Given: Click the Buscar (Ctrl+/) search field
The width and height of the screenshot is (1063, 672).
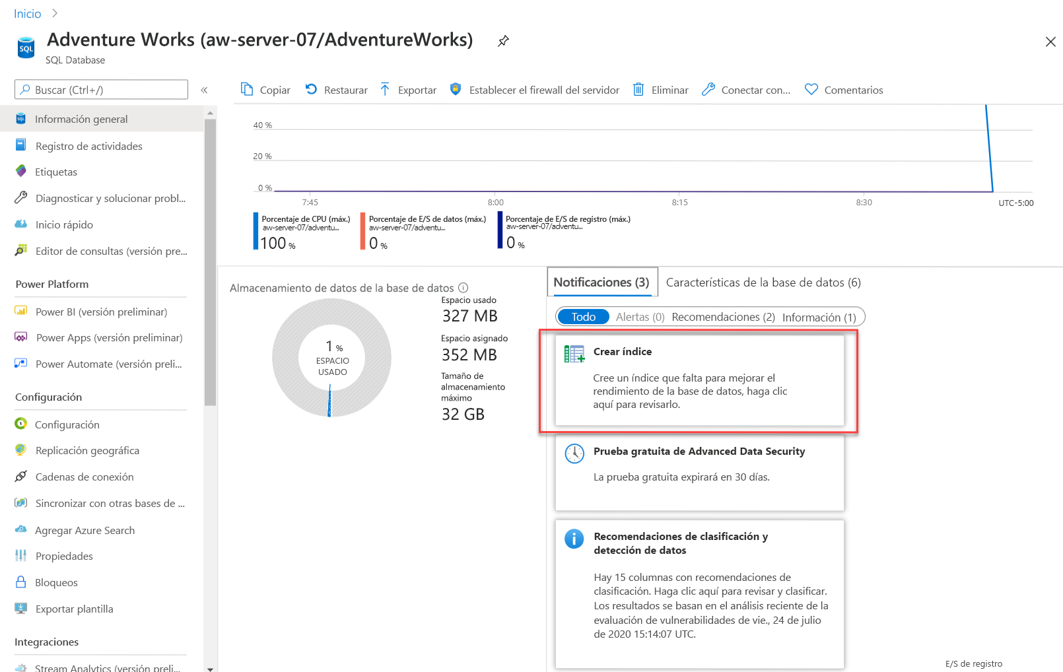Looking at the screenshot, I should 101,90.
